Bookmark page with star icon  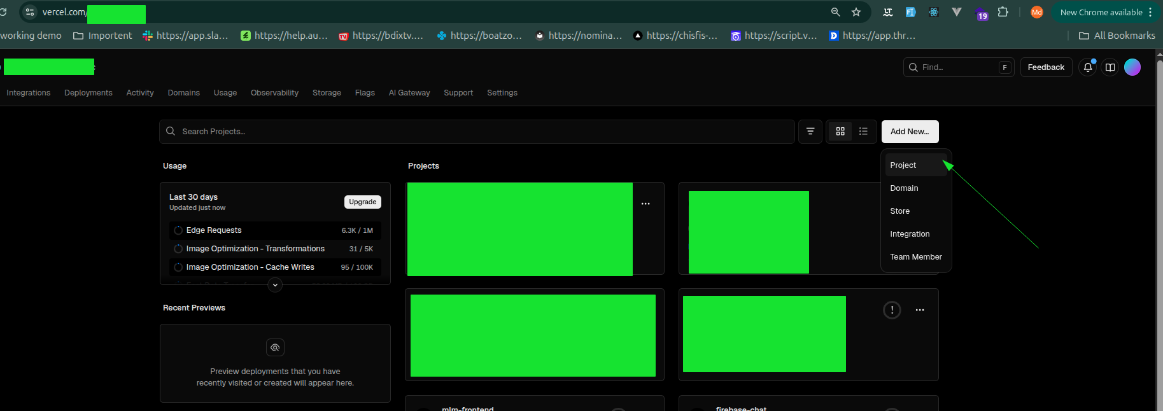[x=856, y=12]
